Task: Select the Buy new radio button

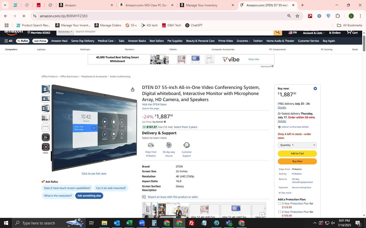Action: point(315,88)
